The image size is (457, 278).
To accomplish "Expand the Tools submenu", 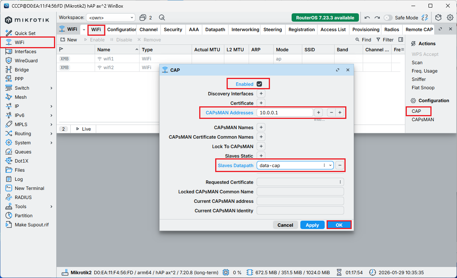I will point(51,206).
